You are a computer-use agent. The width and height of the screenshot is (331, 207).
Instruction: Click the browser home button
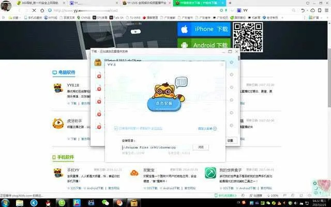tap(42, 10)
